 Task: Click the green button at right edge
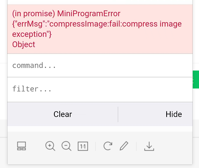(196, 80)
